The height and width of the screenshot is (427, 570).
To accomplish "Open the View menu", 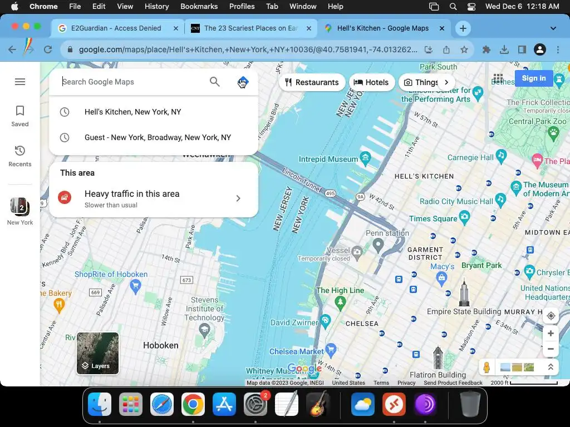I will (125, 6).
